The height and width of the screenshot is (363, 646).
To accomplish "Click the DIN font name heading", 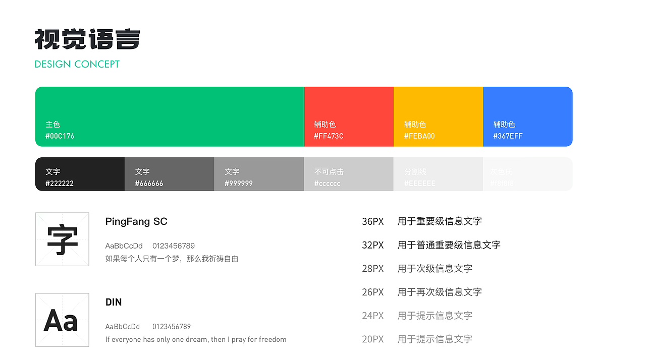I will (114, 302).
